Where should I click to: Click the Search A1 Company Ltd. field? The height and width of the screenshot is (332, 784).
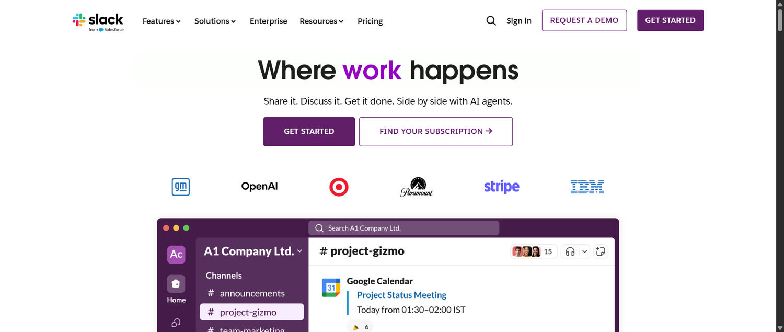tap(403, 228)
